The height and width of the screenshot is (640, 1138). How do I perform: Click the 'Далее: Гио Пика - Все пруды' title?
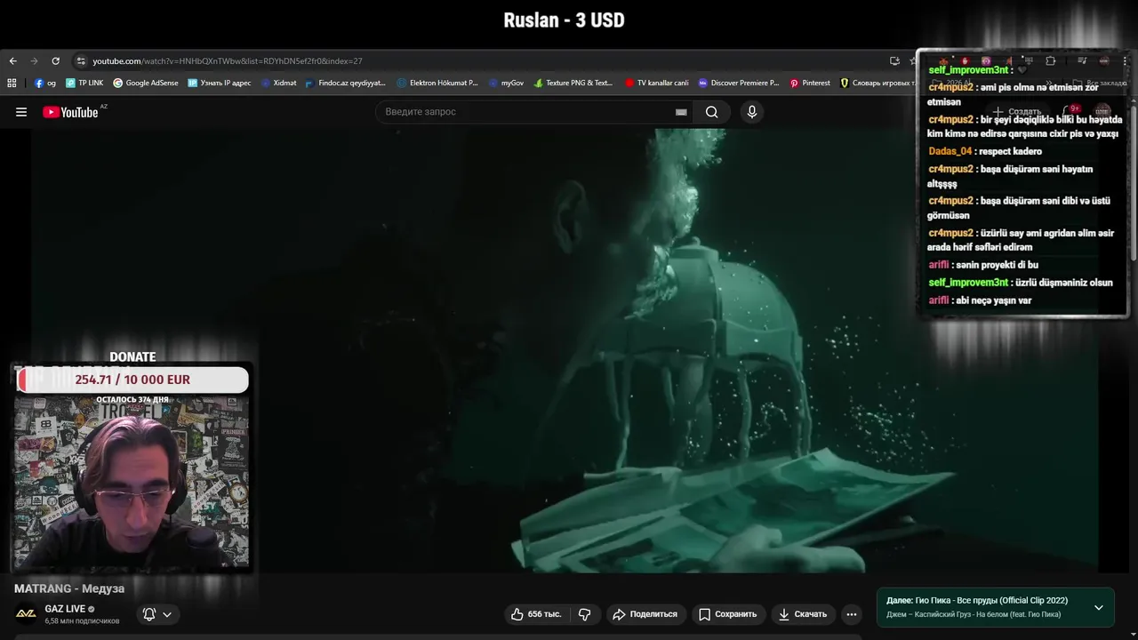[977, 601]
